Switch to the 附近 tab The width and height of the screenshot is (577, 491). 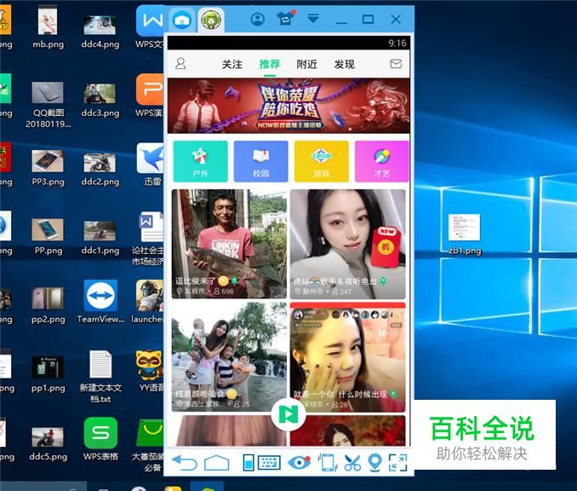point(306,65)
